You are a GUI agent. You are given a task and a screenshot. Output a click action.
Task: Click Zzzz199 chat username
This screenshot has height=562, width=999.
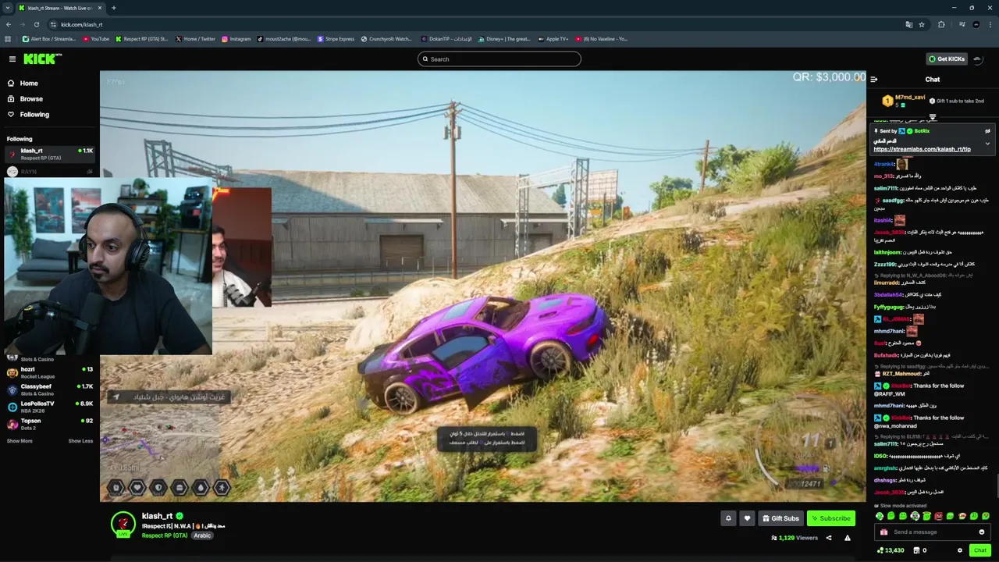[885, 264]
